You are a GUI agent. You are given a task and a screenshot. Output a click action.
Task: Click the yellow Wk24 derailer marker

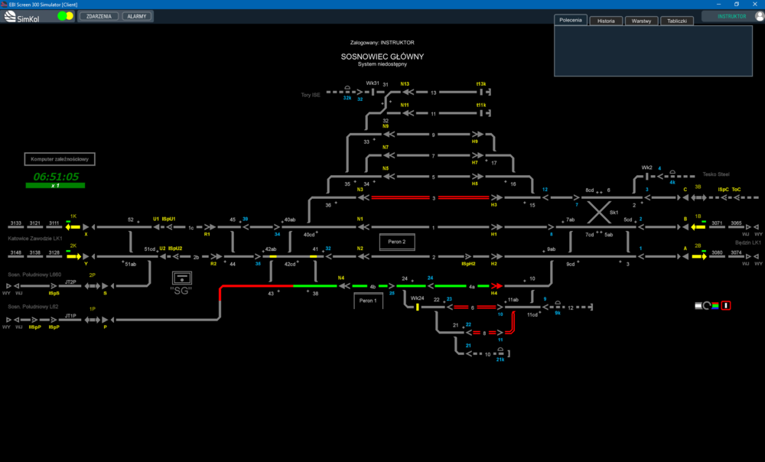tap(418, 307)
